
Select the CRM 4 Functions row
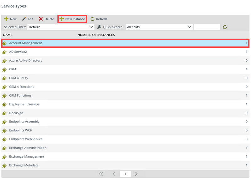pos(125,87)
